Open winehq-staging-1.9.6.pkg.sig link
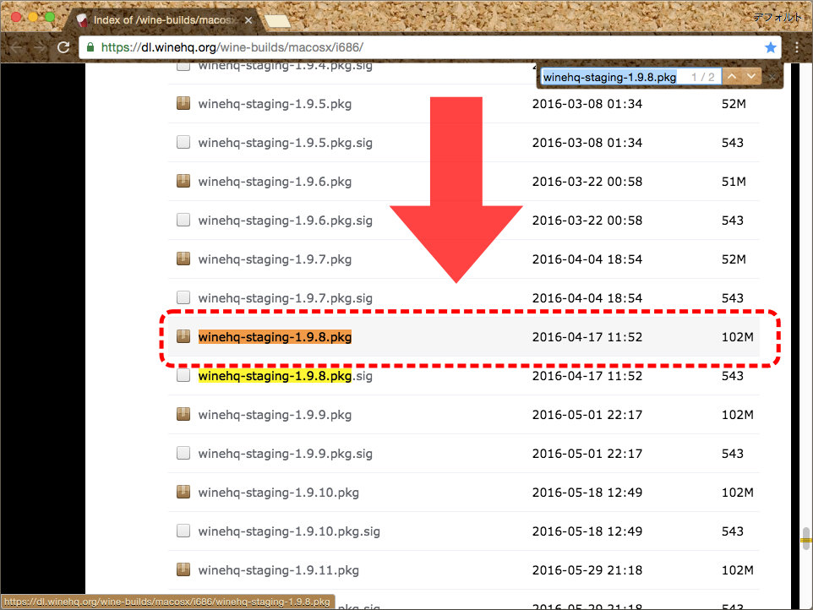Viewport: 813px width, 610px height. [x=285, y=221]
